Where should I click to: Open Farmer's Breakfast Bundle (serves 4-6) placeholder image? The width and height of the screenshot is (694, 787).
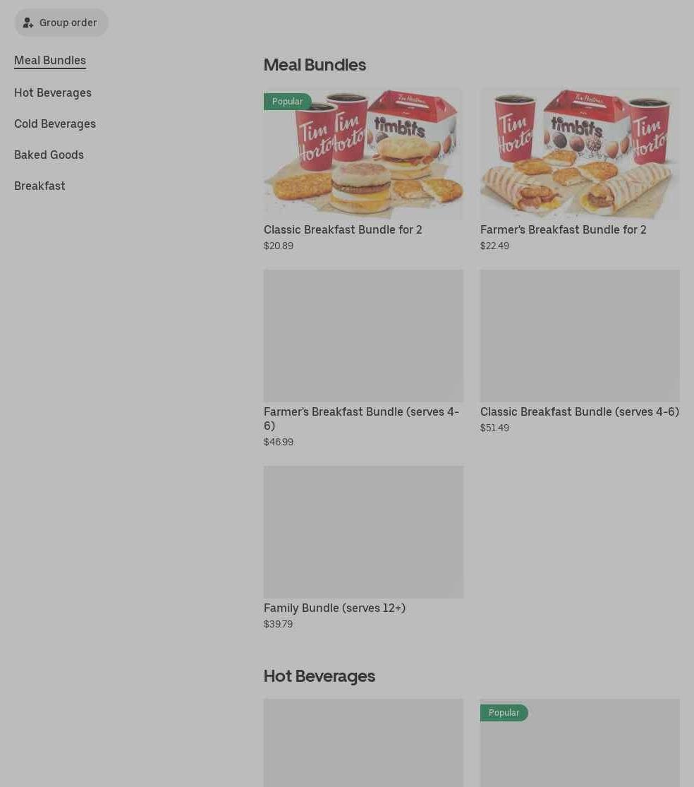pos(363,336)
